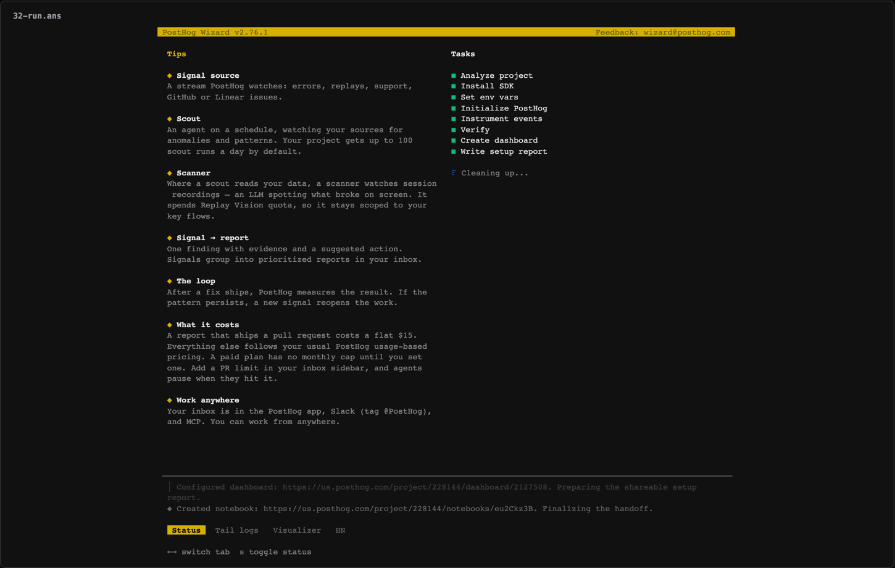This screenshot has width=895, height=568.
Task: Click the green square beside Set env vars
Action: (454, 98)
